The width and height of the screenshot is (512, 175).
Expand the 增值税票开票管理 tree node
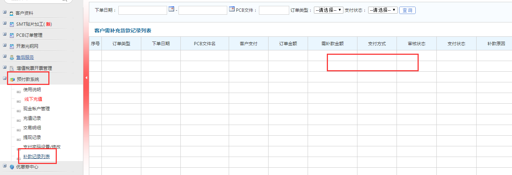pos(4,68)
